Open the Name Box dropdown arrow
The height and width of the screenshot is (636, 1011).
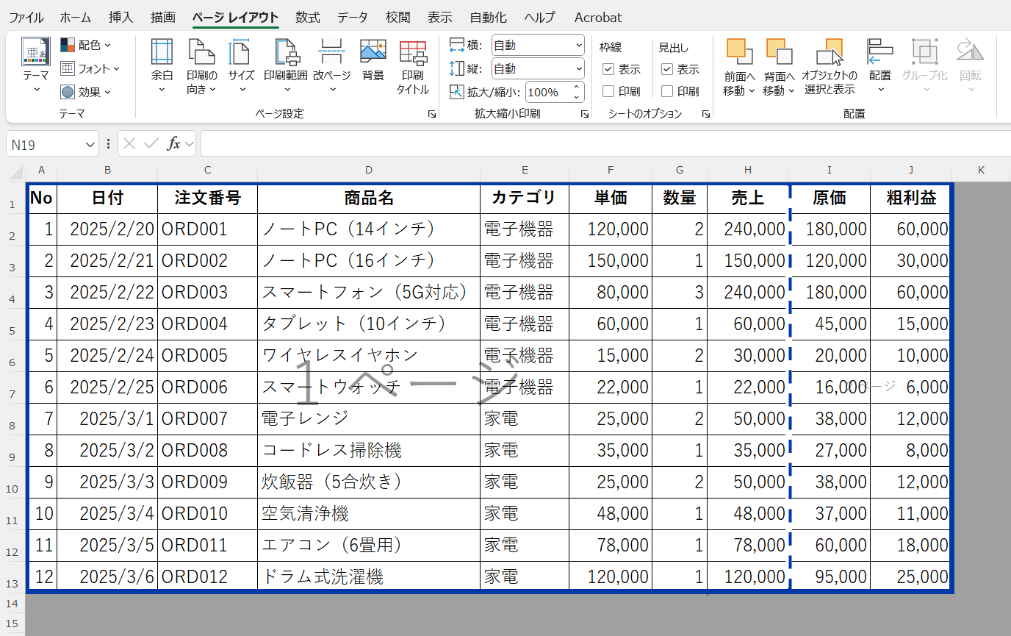[x=90, y=145]
